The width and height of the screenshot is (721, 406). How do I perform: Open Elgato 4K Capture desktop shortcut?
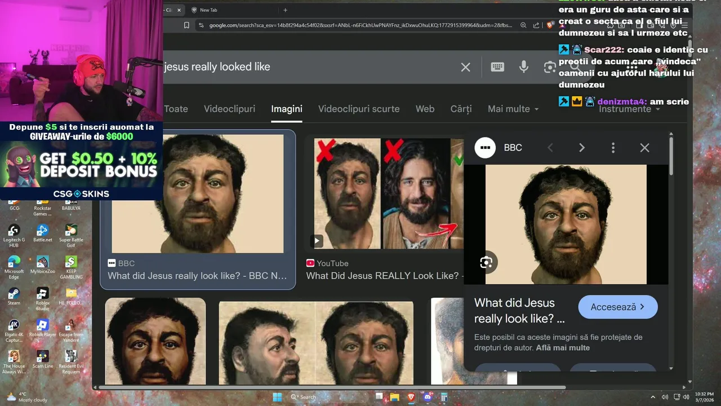[14, 330]
